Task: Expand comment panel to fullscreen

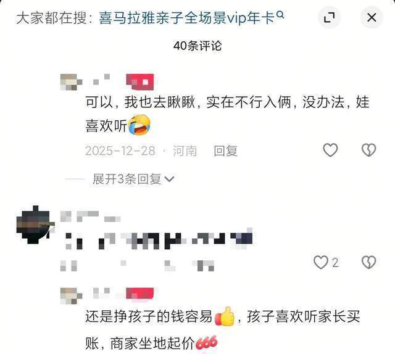Action: 329,18
